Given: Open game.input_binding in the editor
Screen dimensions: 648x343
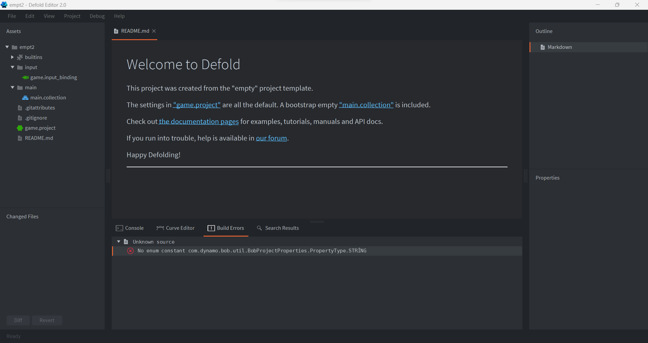Looking at the screenshot, I should point(53,77).
